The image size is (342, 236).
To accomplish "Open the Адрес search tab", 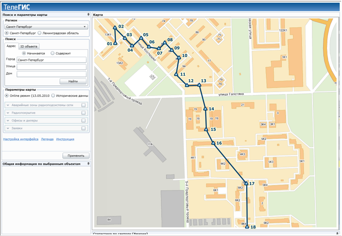I will coord(12,46).
